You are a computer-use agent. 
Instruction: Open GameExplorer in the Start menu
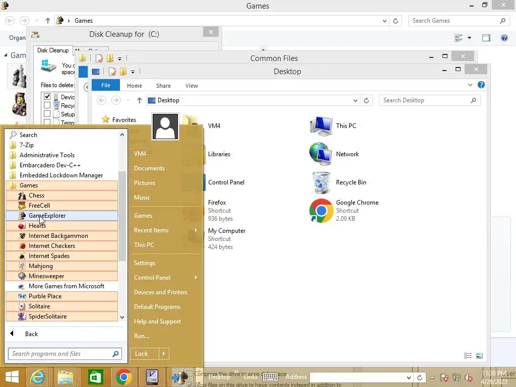pyautogui.click(x=61, y=216)
